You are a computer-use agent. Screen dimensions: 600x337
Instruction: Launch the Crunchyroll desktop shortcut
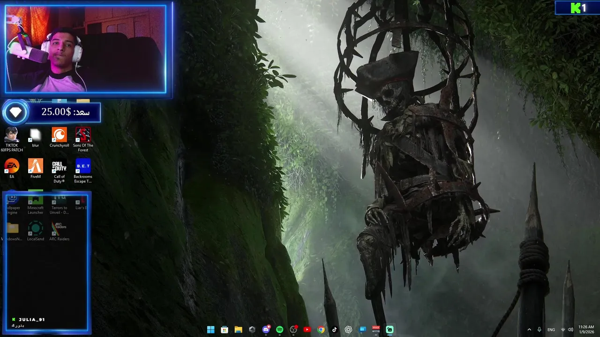pyautogui.click(x=59, y=138)
